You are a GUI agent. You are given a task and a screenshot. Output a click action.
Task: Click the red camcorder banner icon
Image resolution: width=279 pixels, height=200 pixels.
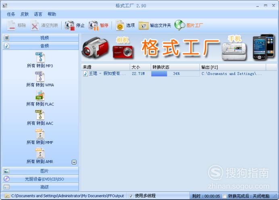pyautogui.click(x=95, y=47)
